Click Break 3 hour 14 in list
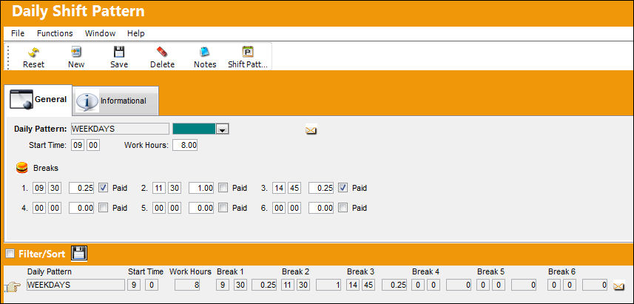634x304 pixels. (353, 285)
